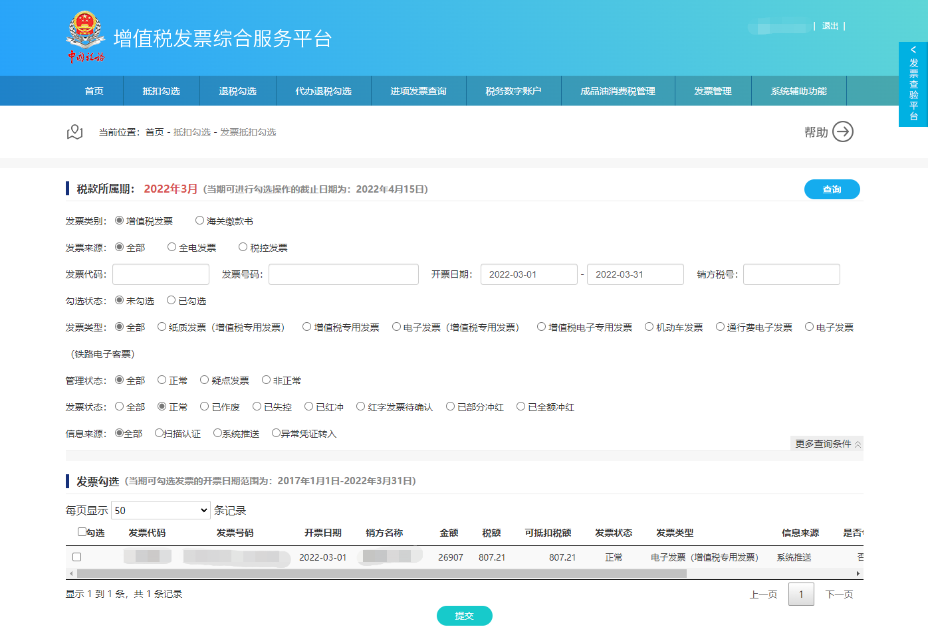This screenshot has height=637, width=928.
Task: Tick checkbox for the 2022-03-01 invoice row
Action: click(x=76, y=557)
